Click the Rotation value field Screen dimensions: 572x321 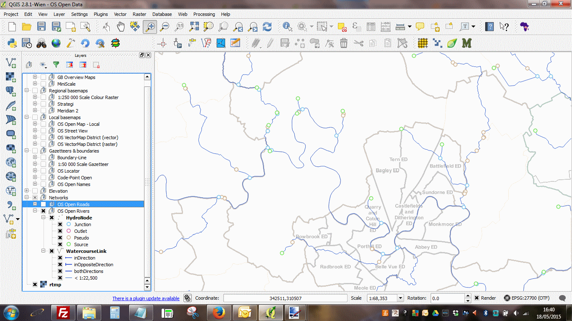coord(448,298)
